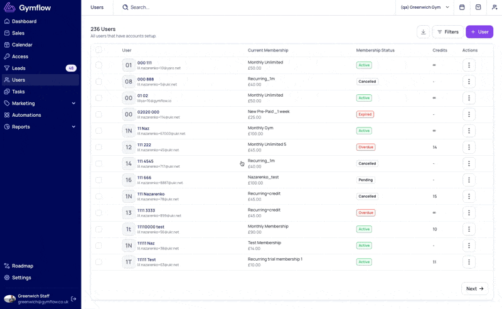Click the add user icon in top-right corner

(x=494, y=7)
